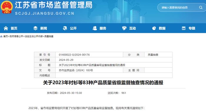Click the document icon beside 公开
206x112 pixels.
[65, 28]
